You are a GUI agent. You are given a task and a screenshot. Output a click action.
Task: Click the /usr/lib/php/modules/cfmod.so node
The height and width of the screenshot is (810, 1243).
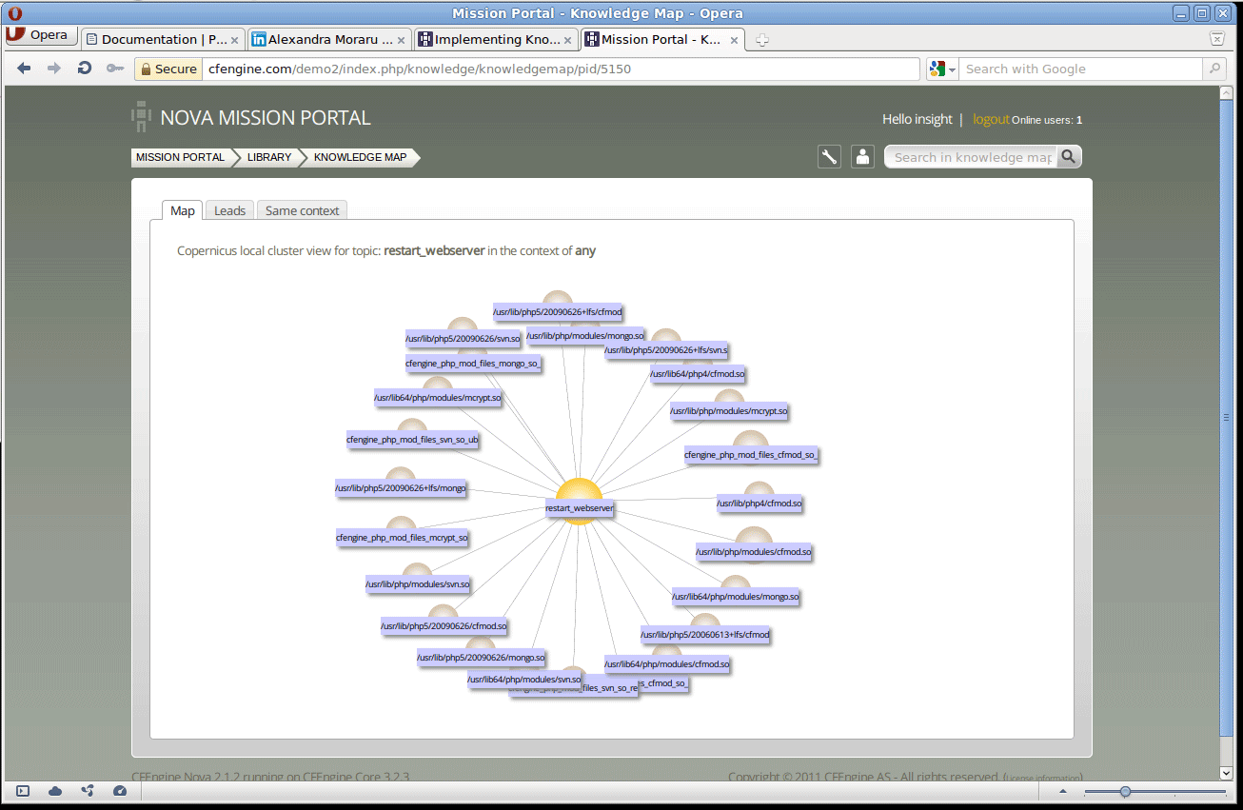click(753, 551)
